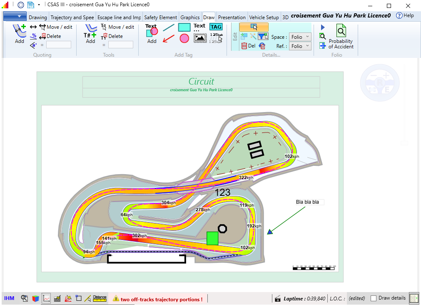Open the Presentation tab

(232, 17)
